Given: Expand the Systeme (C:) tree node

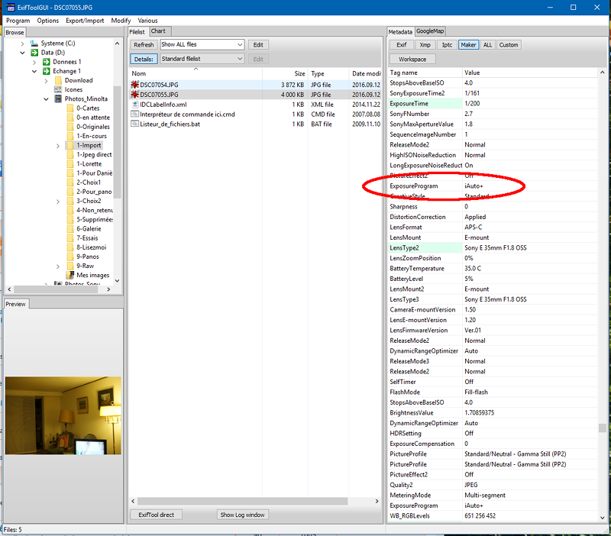Looking at the screenshot, I should [x=22, y=44].
